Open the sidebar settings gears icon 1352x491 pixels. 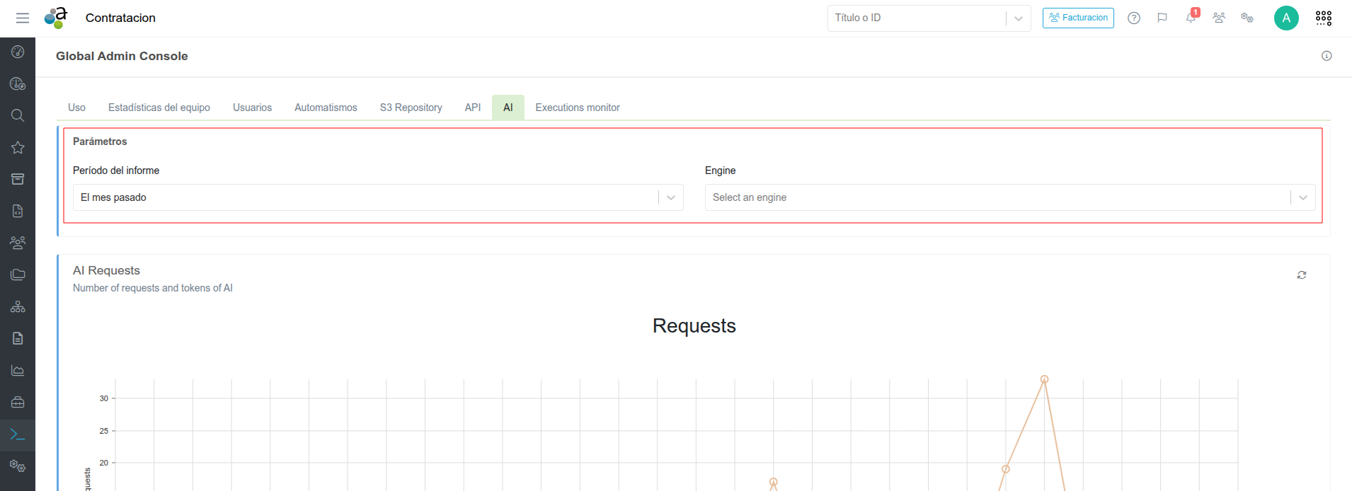pyautogui.click(x=18, y=466)
